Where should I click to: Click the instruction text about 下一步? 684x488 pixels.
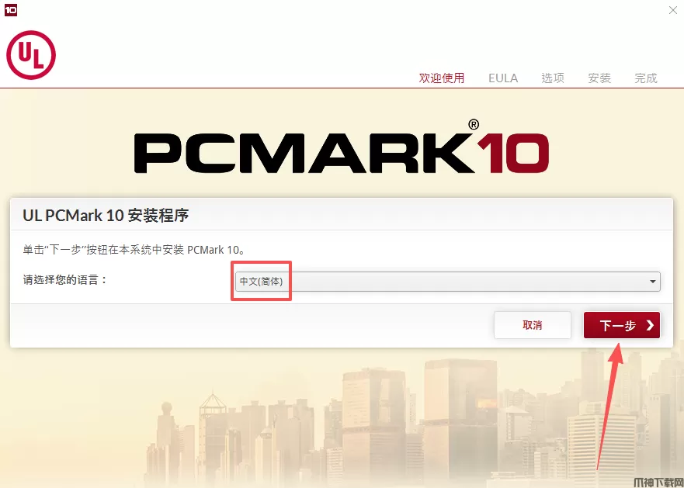[x=134, y=250]
